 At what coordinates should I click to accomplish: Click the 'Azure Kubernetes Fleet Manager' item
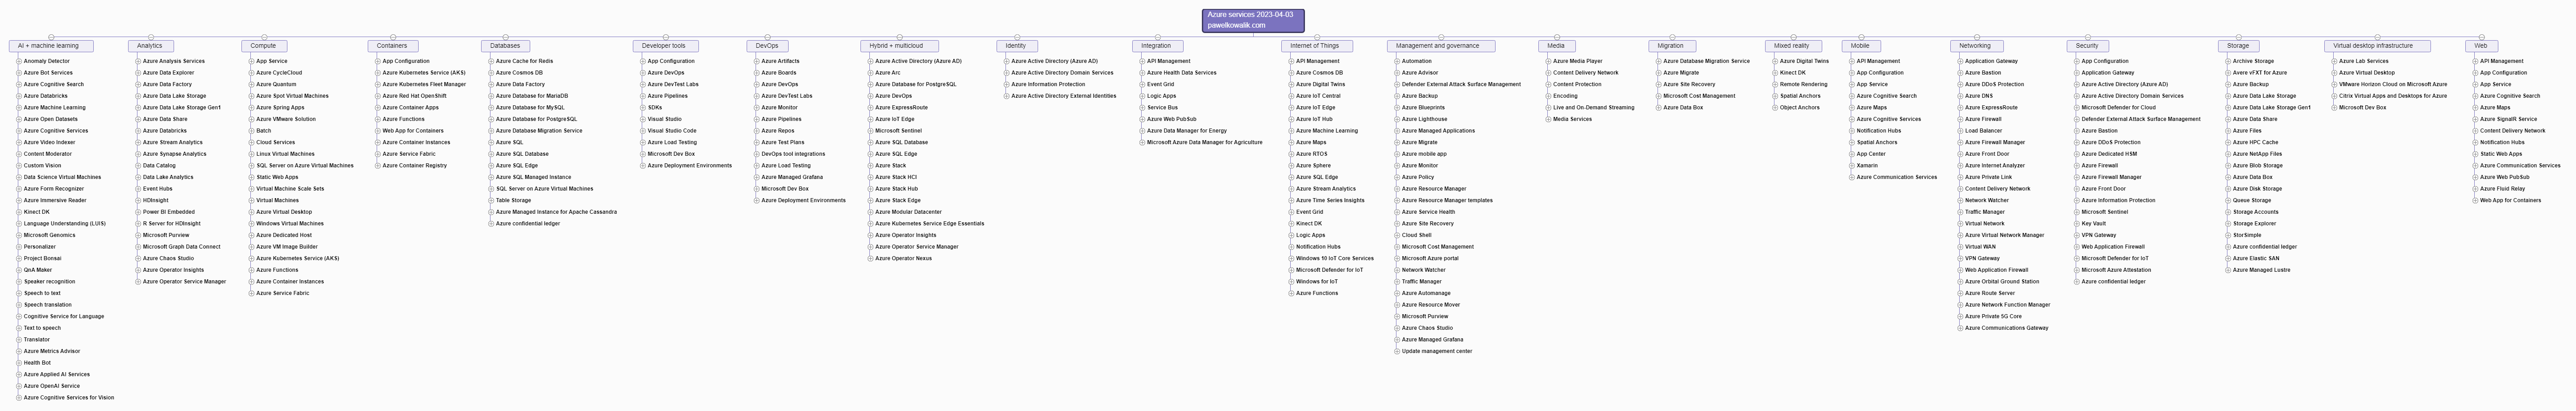tap(424, 84)
